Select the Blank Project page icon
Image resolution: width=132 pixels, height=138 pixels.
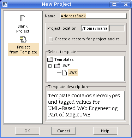tap(23, 18)
